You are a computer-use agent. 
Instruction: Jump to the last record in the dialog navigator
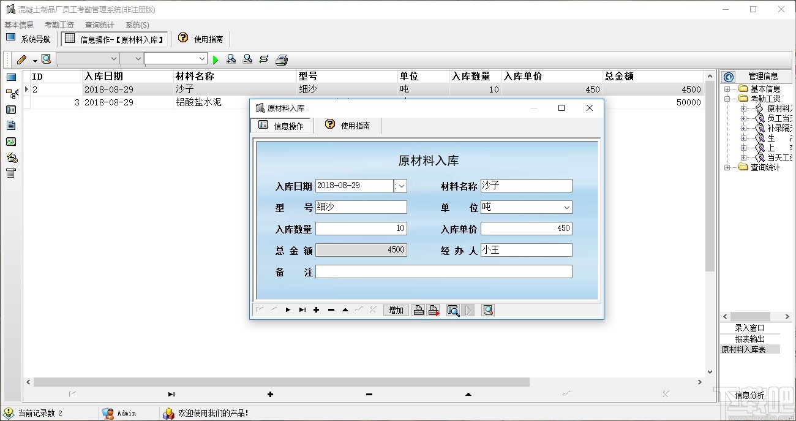pos(302,310)
